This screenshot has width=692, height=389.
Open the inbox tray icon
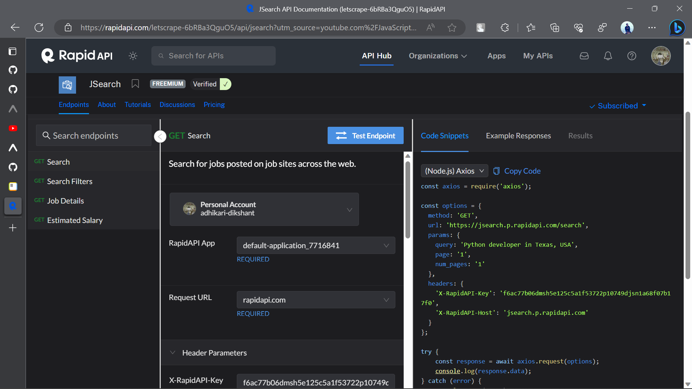pos(584,56)
